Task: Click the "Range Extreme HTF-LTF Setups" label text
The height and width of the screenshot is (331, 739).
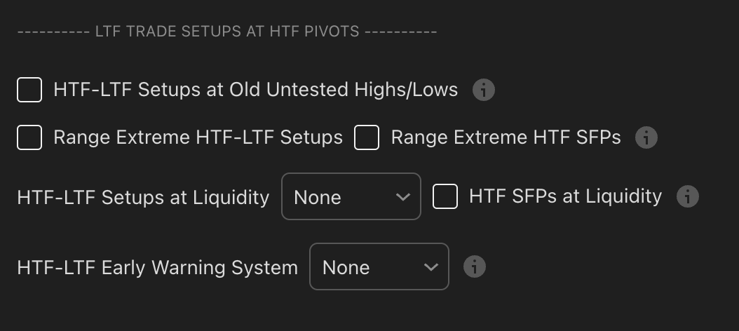Action: [198, 137]
